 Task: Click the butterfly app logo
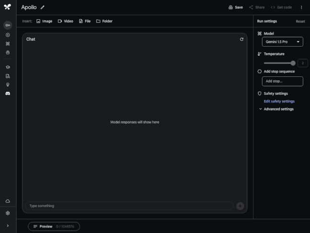pyautogui.click(x=8, y=7)
